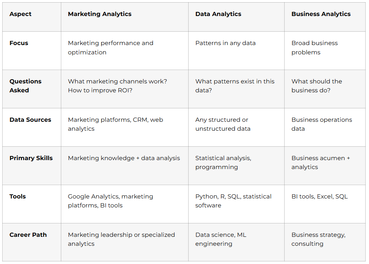This screenshot has width=369, height=264.
Task: Select the Primary Skills row label
Action: pyautogui.click(x=31, y=158)
